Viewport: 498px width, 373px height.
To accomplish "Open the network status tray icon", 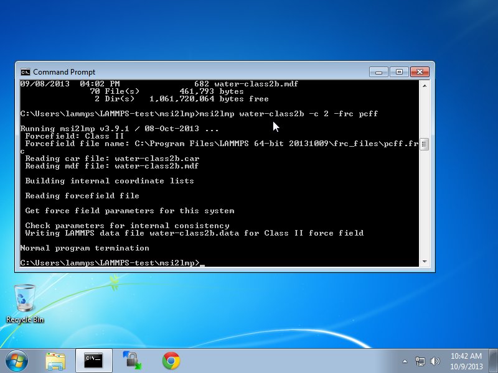I will click(420, 361).
